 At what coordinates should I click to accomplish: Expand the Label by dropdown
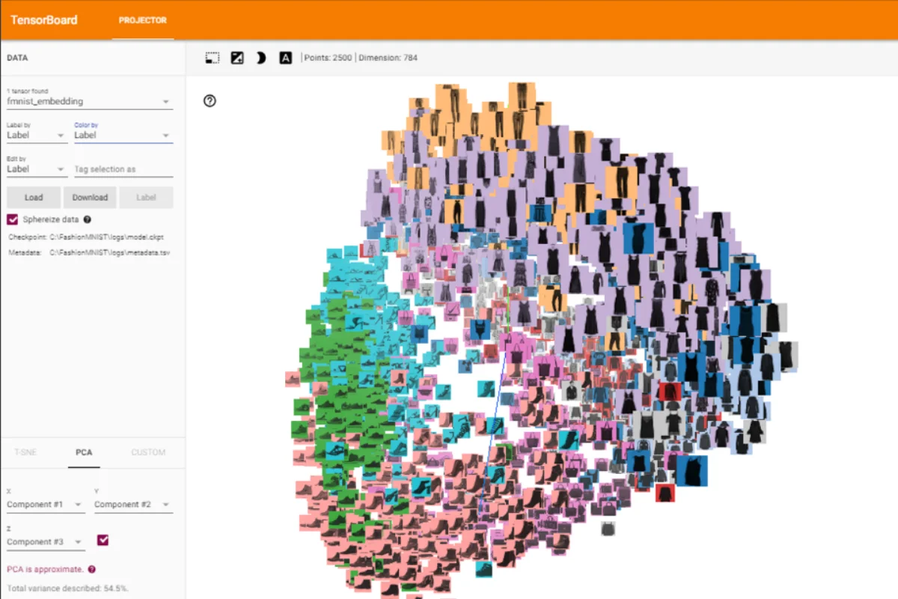[x=34, y=135]
